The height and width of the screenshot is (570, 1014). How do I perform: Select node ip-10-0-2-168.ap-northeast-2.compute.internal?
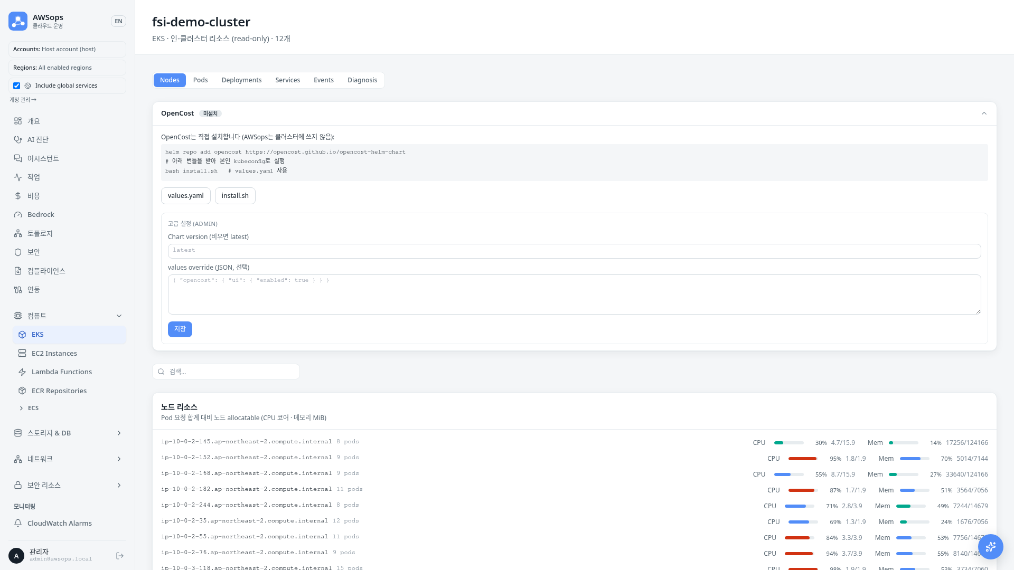click(246, 473)
